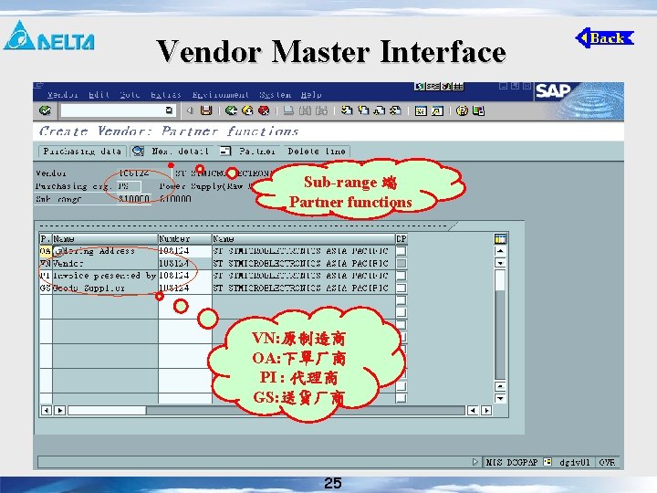Open the Goto menu
The height and width of the screenshot is (493, 657).
pos(130,95)
